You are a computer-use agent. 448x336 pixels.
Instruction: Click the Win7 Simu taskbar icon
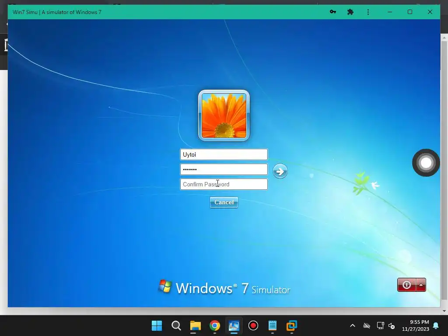coord(234,325)
